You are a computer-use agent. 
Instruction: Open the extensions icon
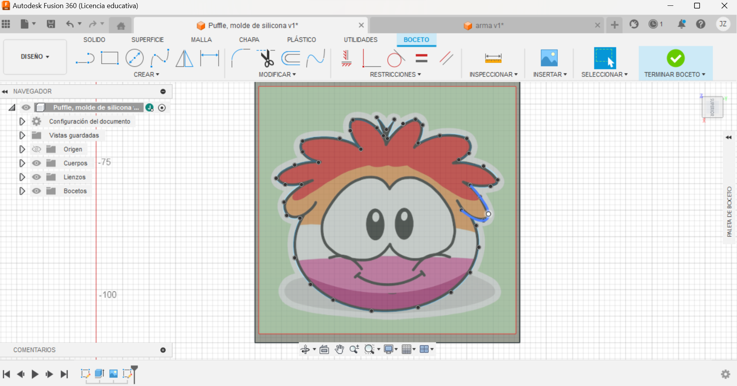coord(634,24)
